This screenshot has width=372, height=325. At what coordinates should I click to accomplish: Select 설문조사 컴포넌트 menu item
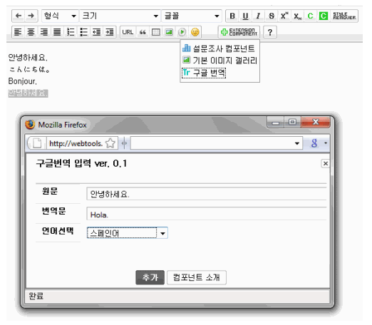pos(219,48)
